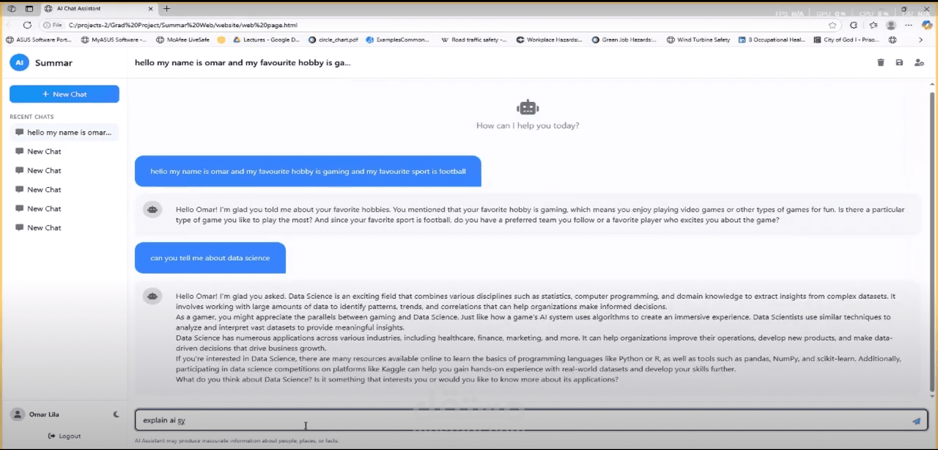The width and height of the screenshot is (938, 450).
Task: Send message with paper plane icon
Action: click(916, 421)
